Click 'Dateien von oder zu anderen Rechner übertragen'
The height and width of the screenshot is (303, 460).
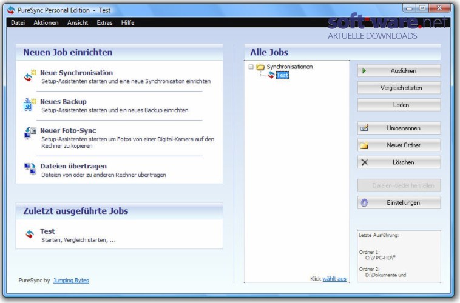(x=104, y=175)
